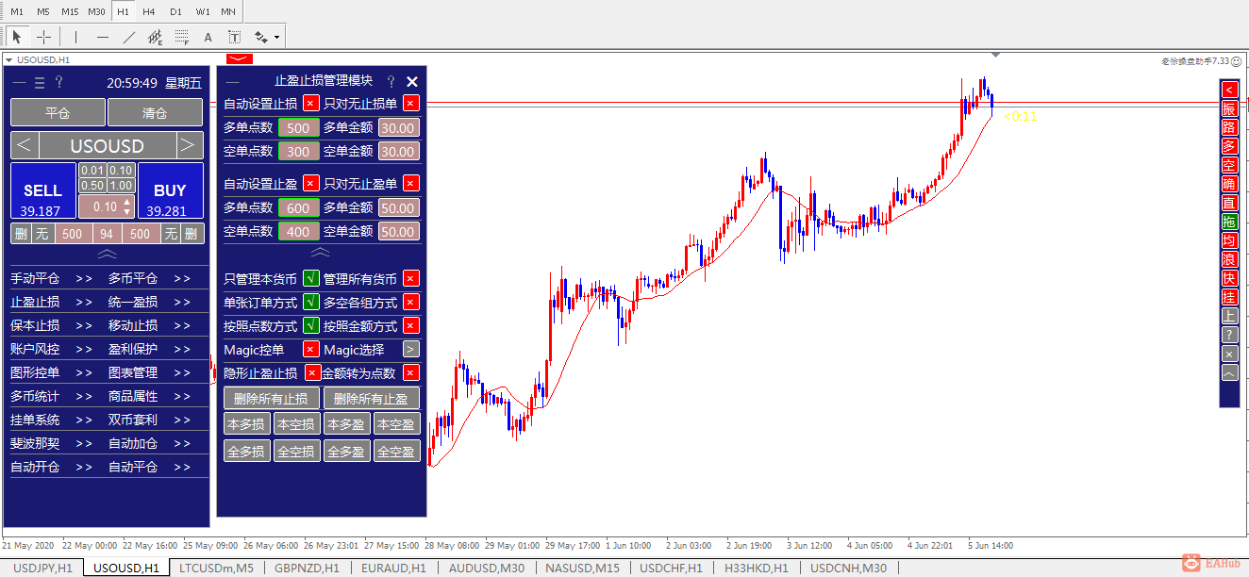Image resolution: width=1249 pixels, height=577 pixels.
Task: Switch to H4 timeframe
Action: [x=149, y=11]
